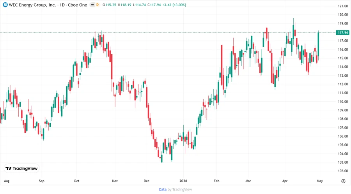The height and width of the screenshot is (194, 351).
Task: Click the 107.00 price axis label
Action: coord(343,128)
